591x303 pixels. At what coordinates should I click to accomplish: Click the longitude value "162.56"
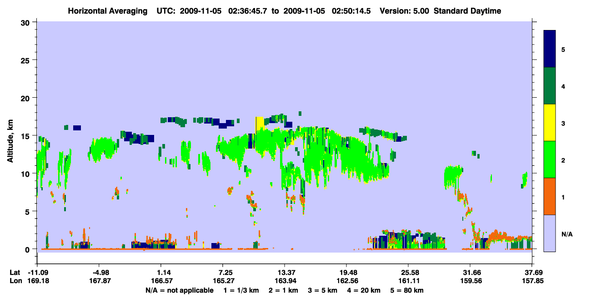(x=346, y=281)
